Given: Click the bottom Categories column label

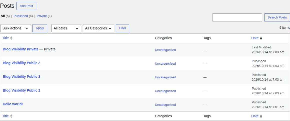Looking at the screenshot, I should pos(163,116).
